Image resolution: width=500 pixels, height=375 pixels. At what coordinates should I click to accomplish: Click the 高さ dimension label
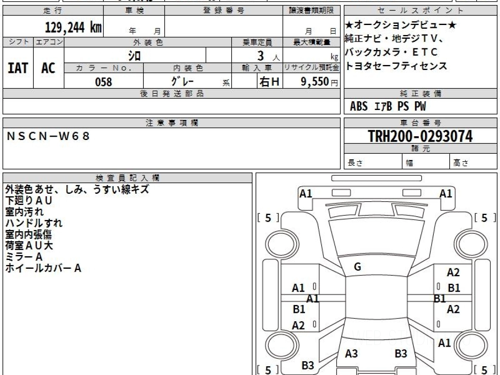click(461, 163)
